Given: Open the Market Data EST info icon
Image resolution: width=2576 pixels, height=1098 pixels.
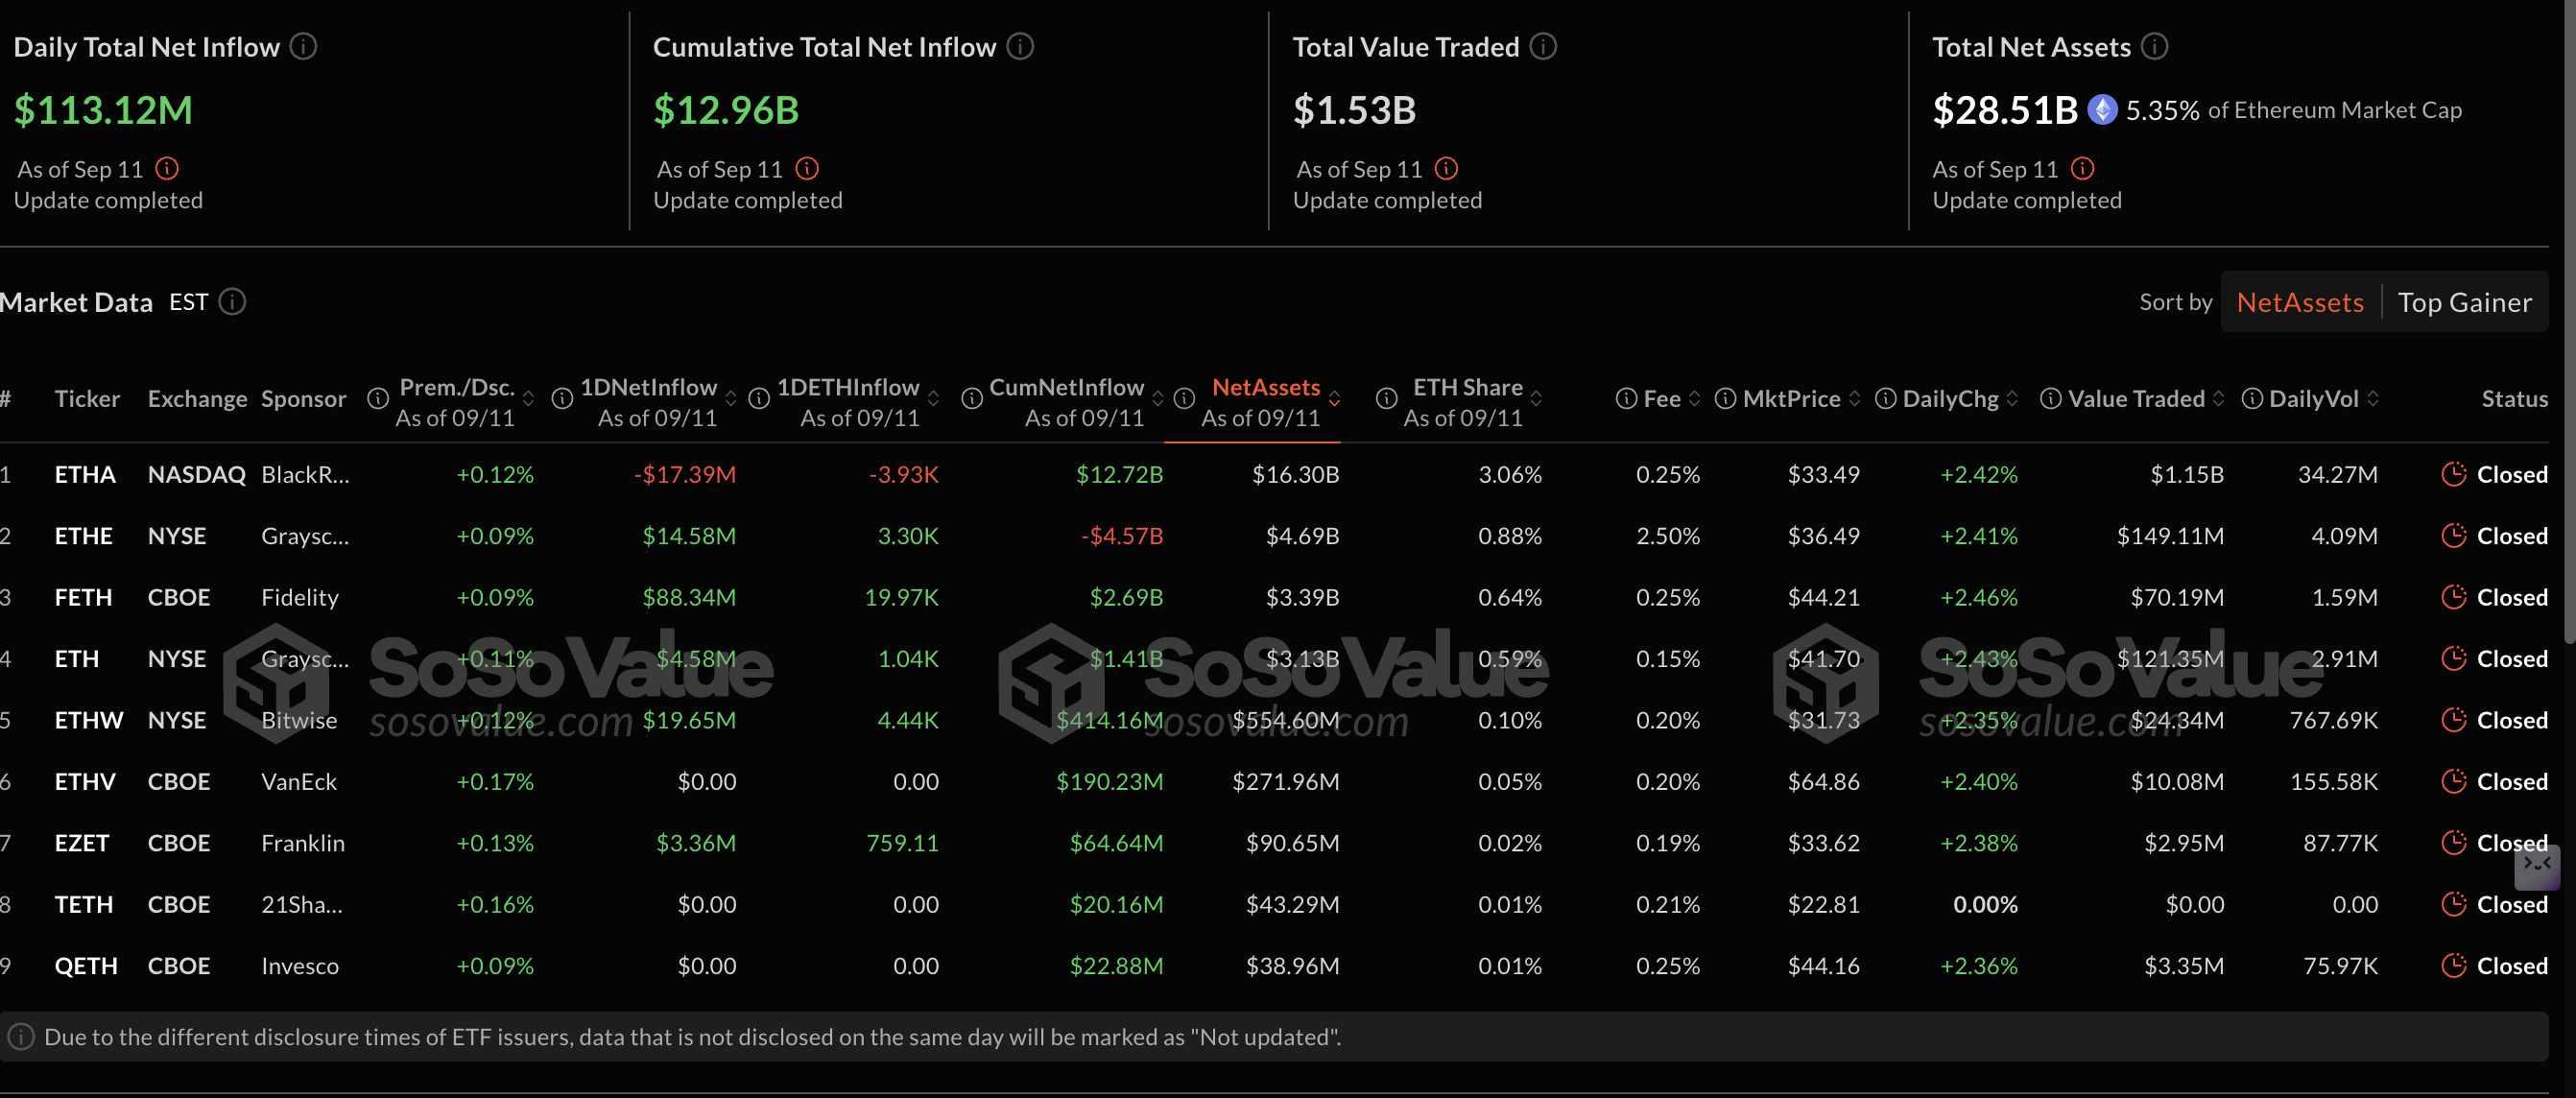Looking at the screenshot, I should [x=232, y=302].
